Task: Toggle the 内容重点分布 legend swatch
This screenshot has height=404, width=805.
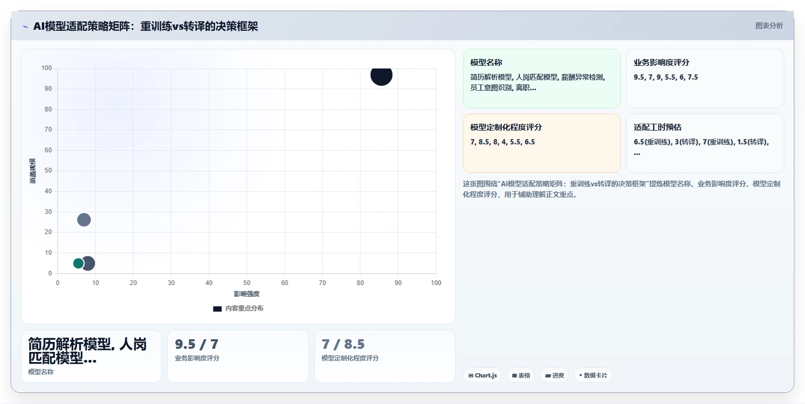Action: [217, 308]
